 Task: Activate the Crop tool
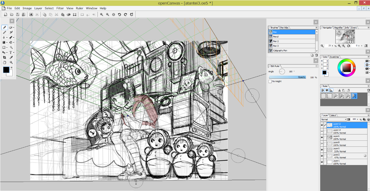click(4, 57)
